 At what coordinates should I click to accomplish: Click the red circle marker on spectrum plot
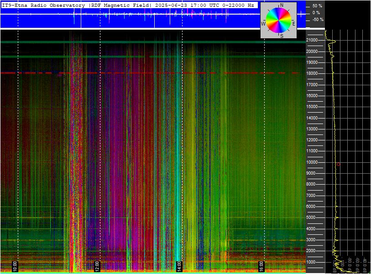(x=338, y=164)
